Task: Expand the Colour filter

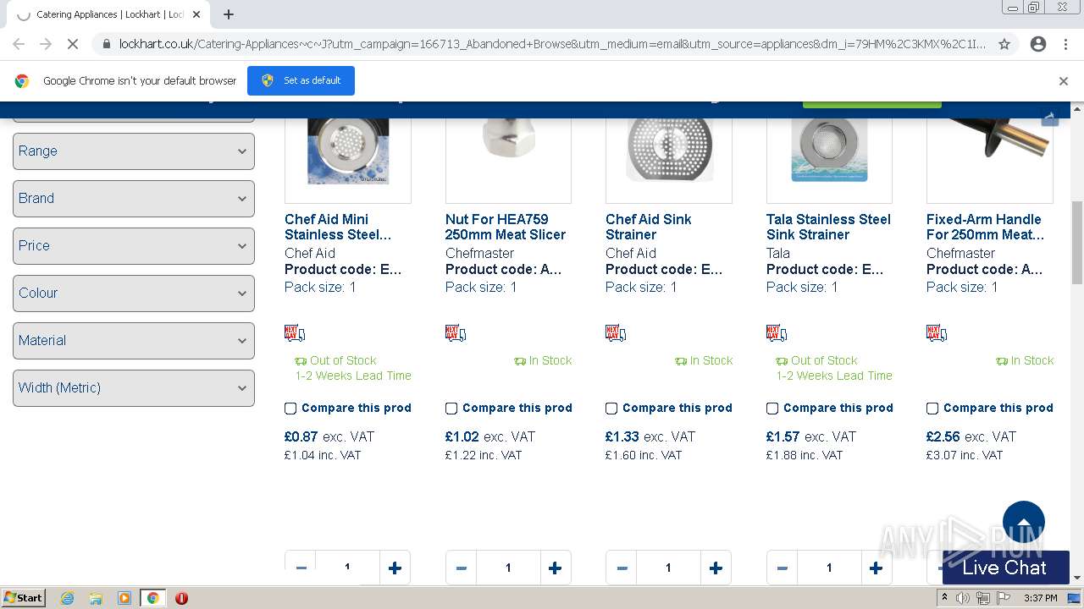Action: click(134, 294)
